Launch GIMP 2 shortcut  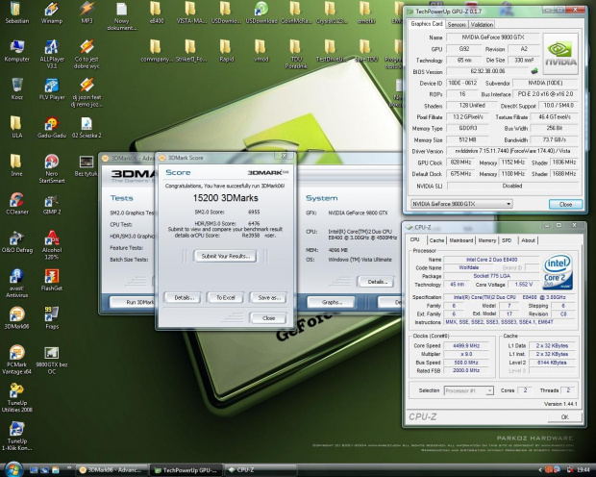52,204
